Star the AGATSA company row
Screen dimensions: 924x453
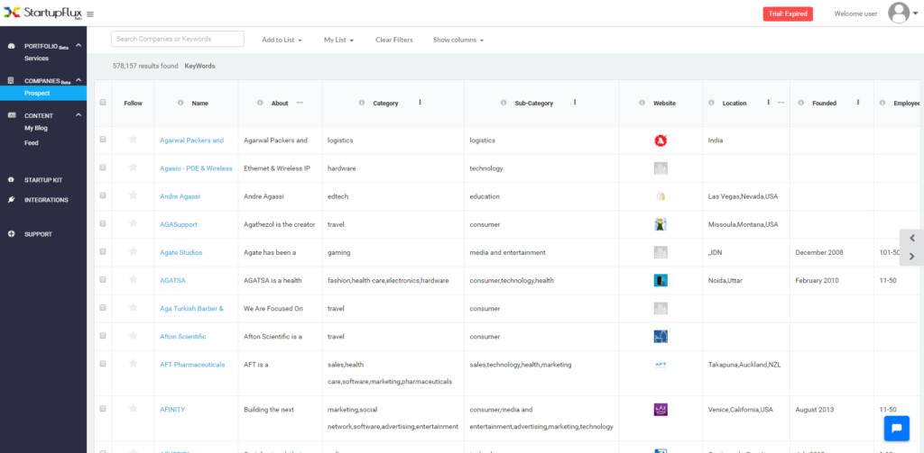(x=134, y=279)
